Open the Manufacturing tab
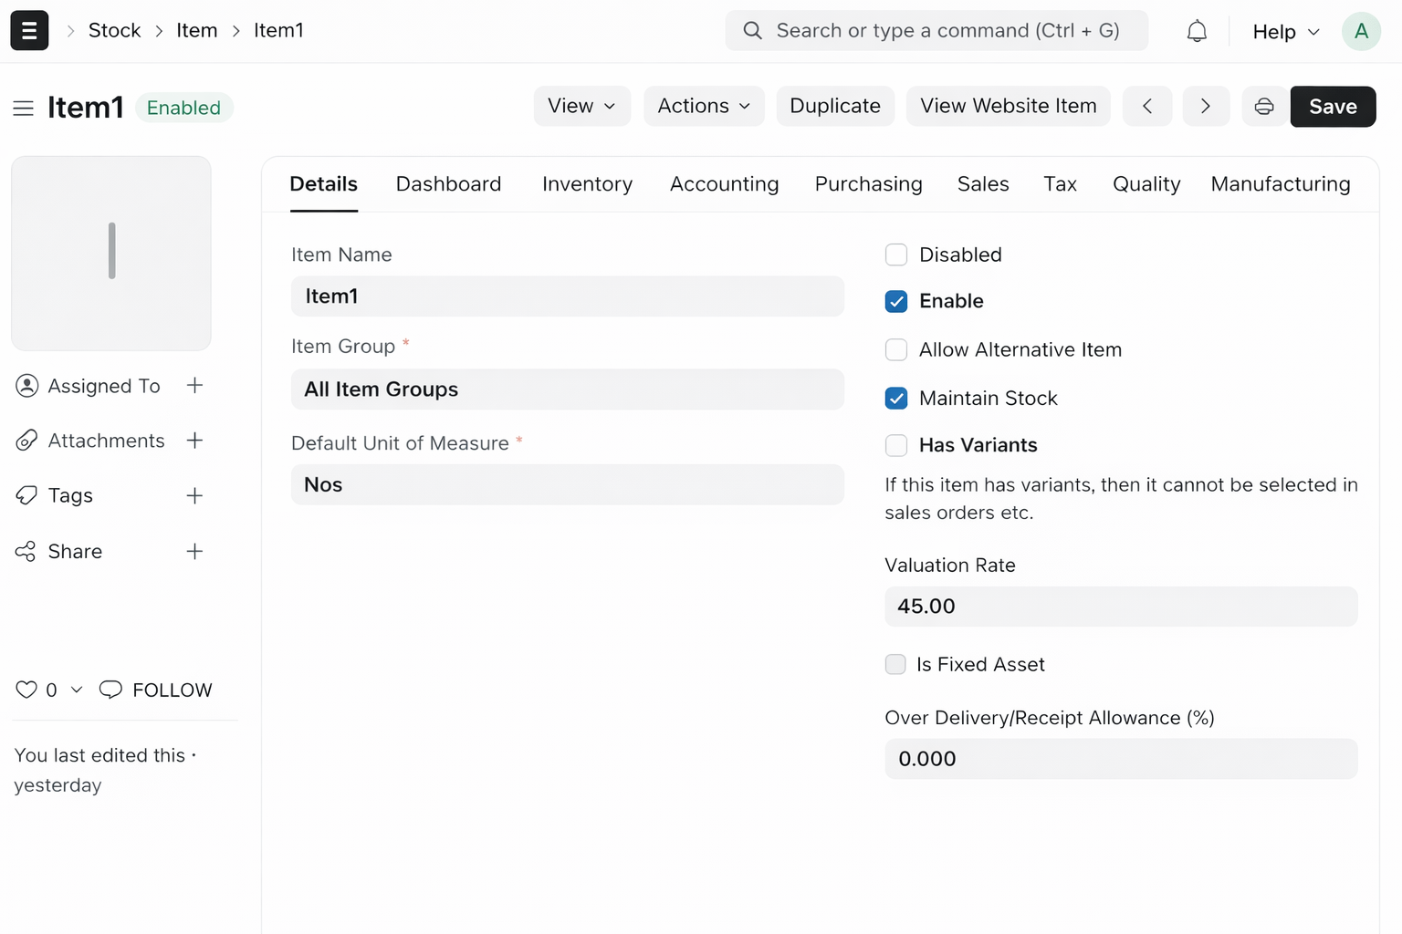 click(x=1281, y=184)
